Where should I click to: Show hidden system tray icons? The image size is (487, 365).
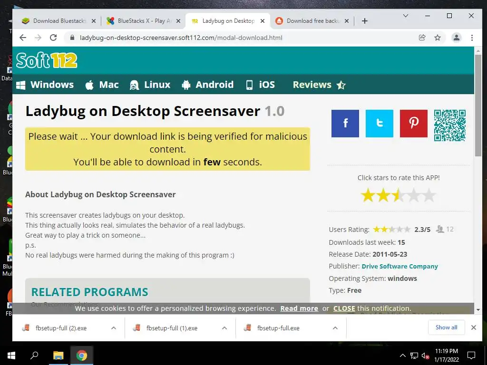click(402, 355)
